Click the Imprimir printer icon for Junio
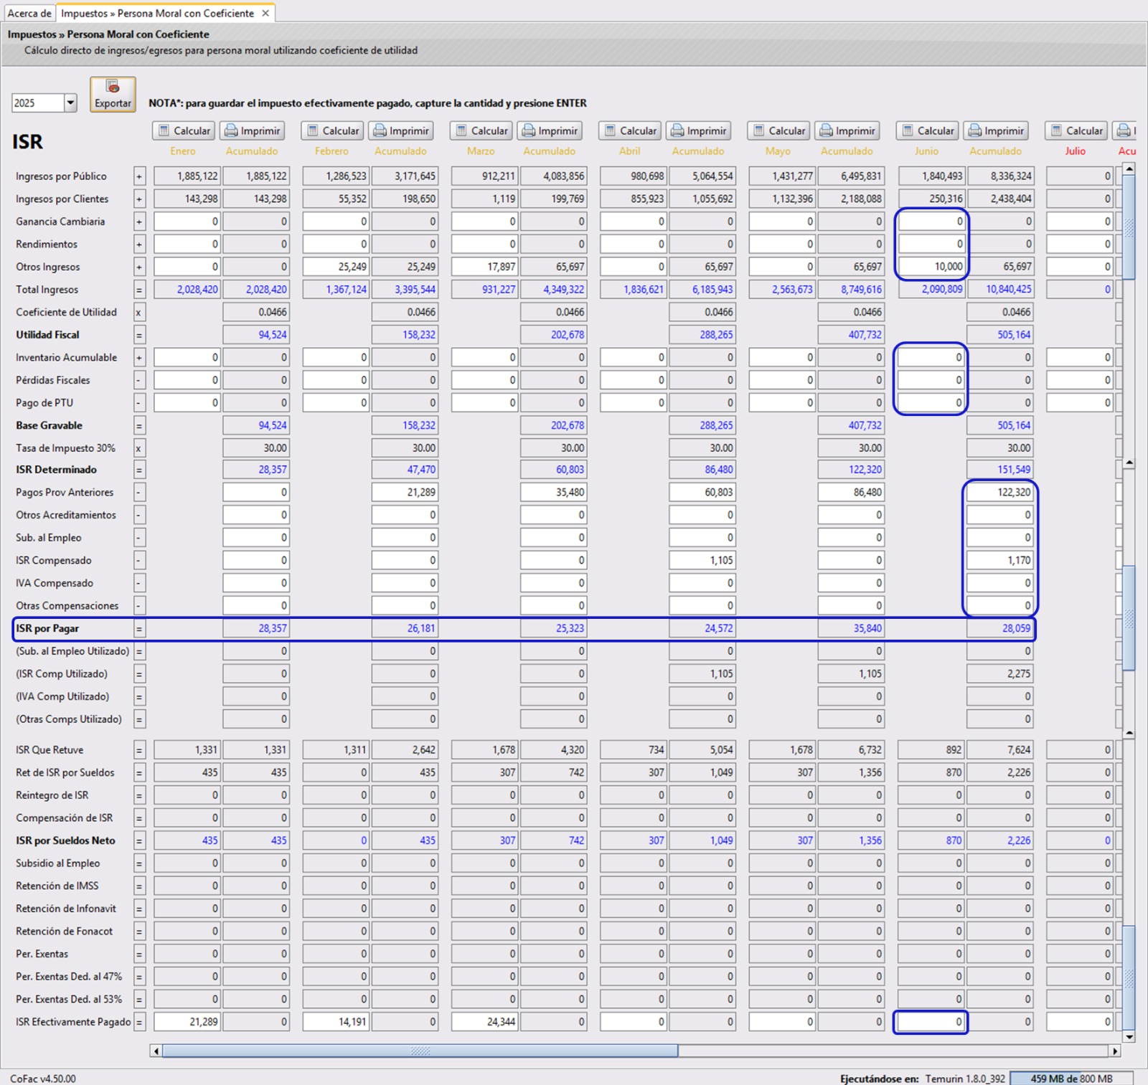 (x=974, y=131)
